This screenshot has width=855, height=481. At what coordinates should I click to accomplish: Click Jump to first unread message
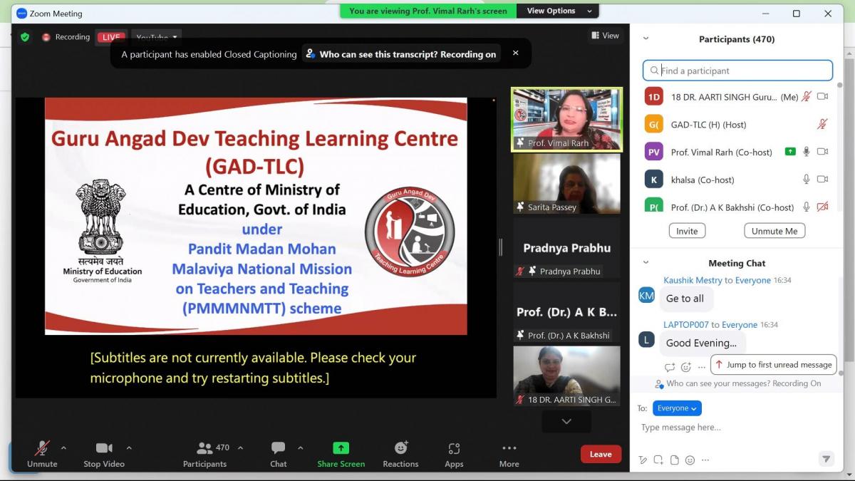click(x=772, y=364)
